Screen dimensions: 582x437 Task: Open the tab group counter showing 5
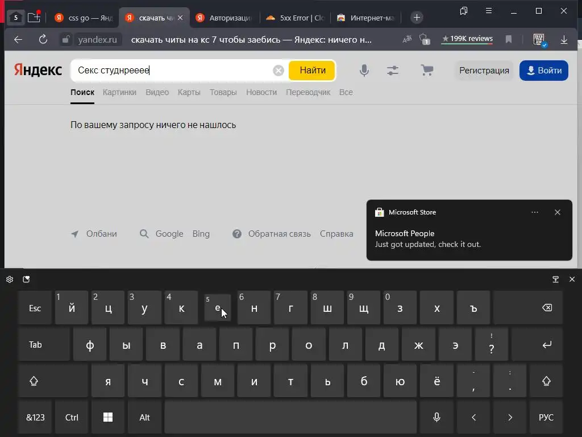(15, 18)
